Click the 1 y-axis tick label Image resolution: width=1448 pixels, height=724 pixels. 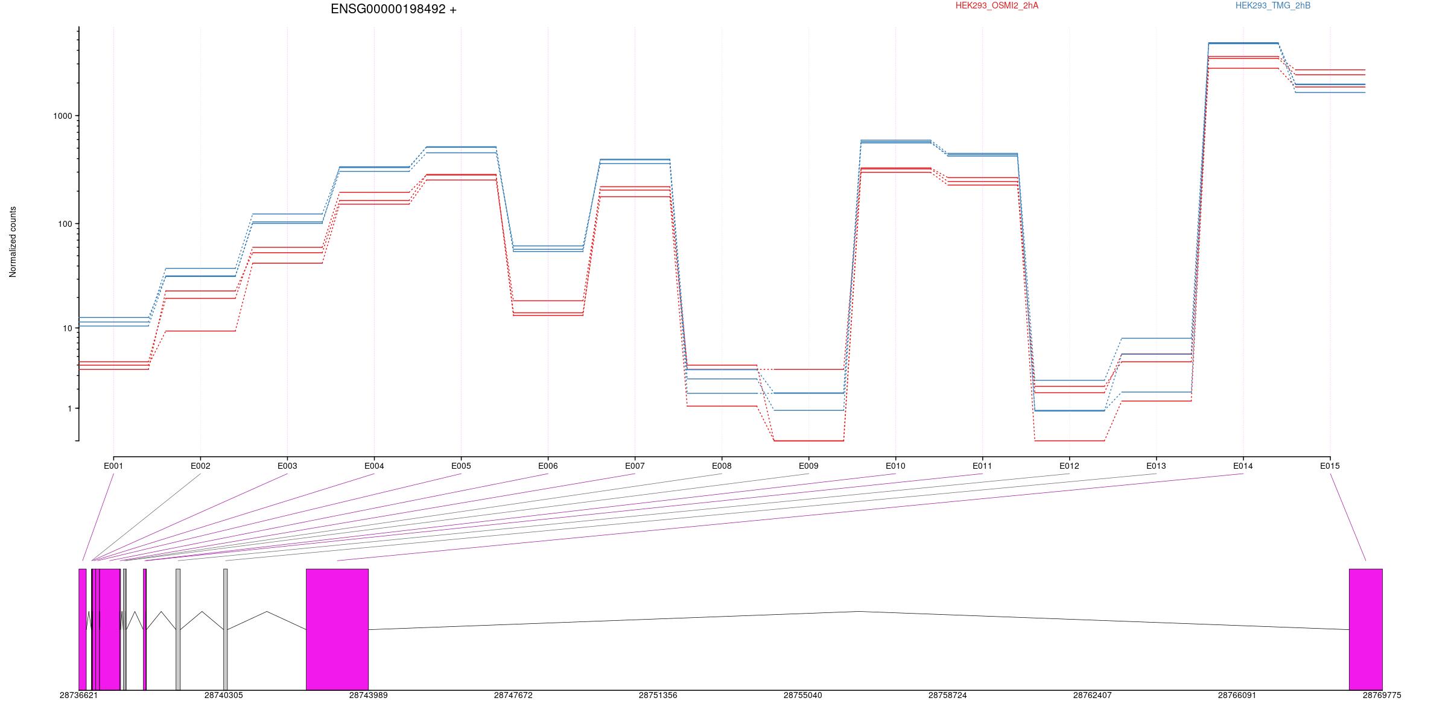coord(69,408)
